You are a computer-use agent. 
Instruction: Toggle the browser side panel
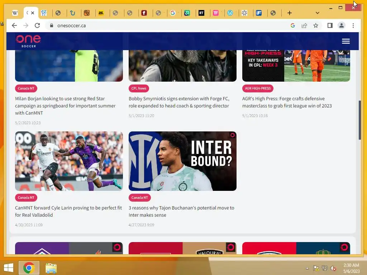tap(330, 25)
